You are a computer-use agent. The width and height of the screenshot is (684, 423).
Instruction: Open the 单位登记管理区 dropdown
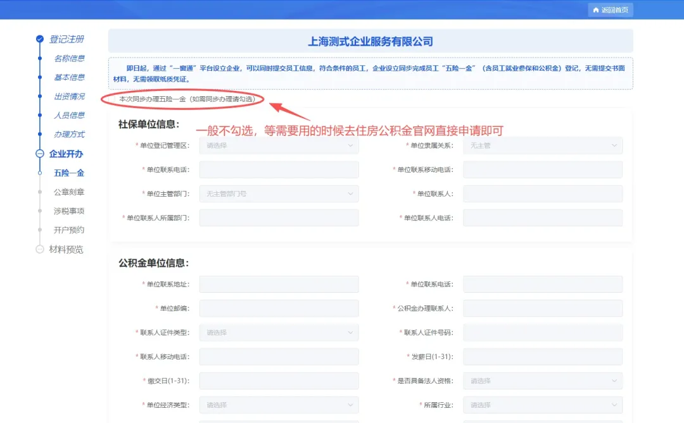pos(279,145)
